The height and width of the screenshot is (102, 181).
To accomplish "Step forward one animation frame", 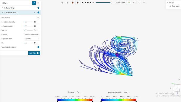I will (x=91, y=3).
